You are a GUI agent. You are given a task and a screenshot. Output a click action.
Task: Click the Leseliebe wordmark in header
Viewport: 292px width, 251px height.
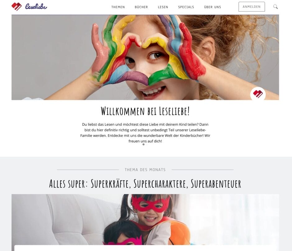coord(36,7)
